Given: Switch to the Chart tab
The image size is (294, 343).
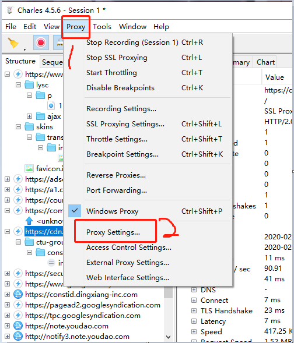Looking at the screenshot, I should tap(265, 62).
